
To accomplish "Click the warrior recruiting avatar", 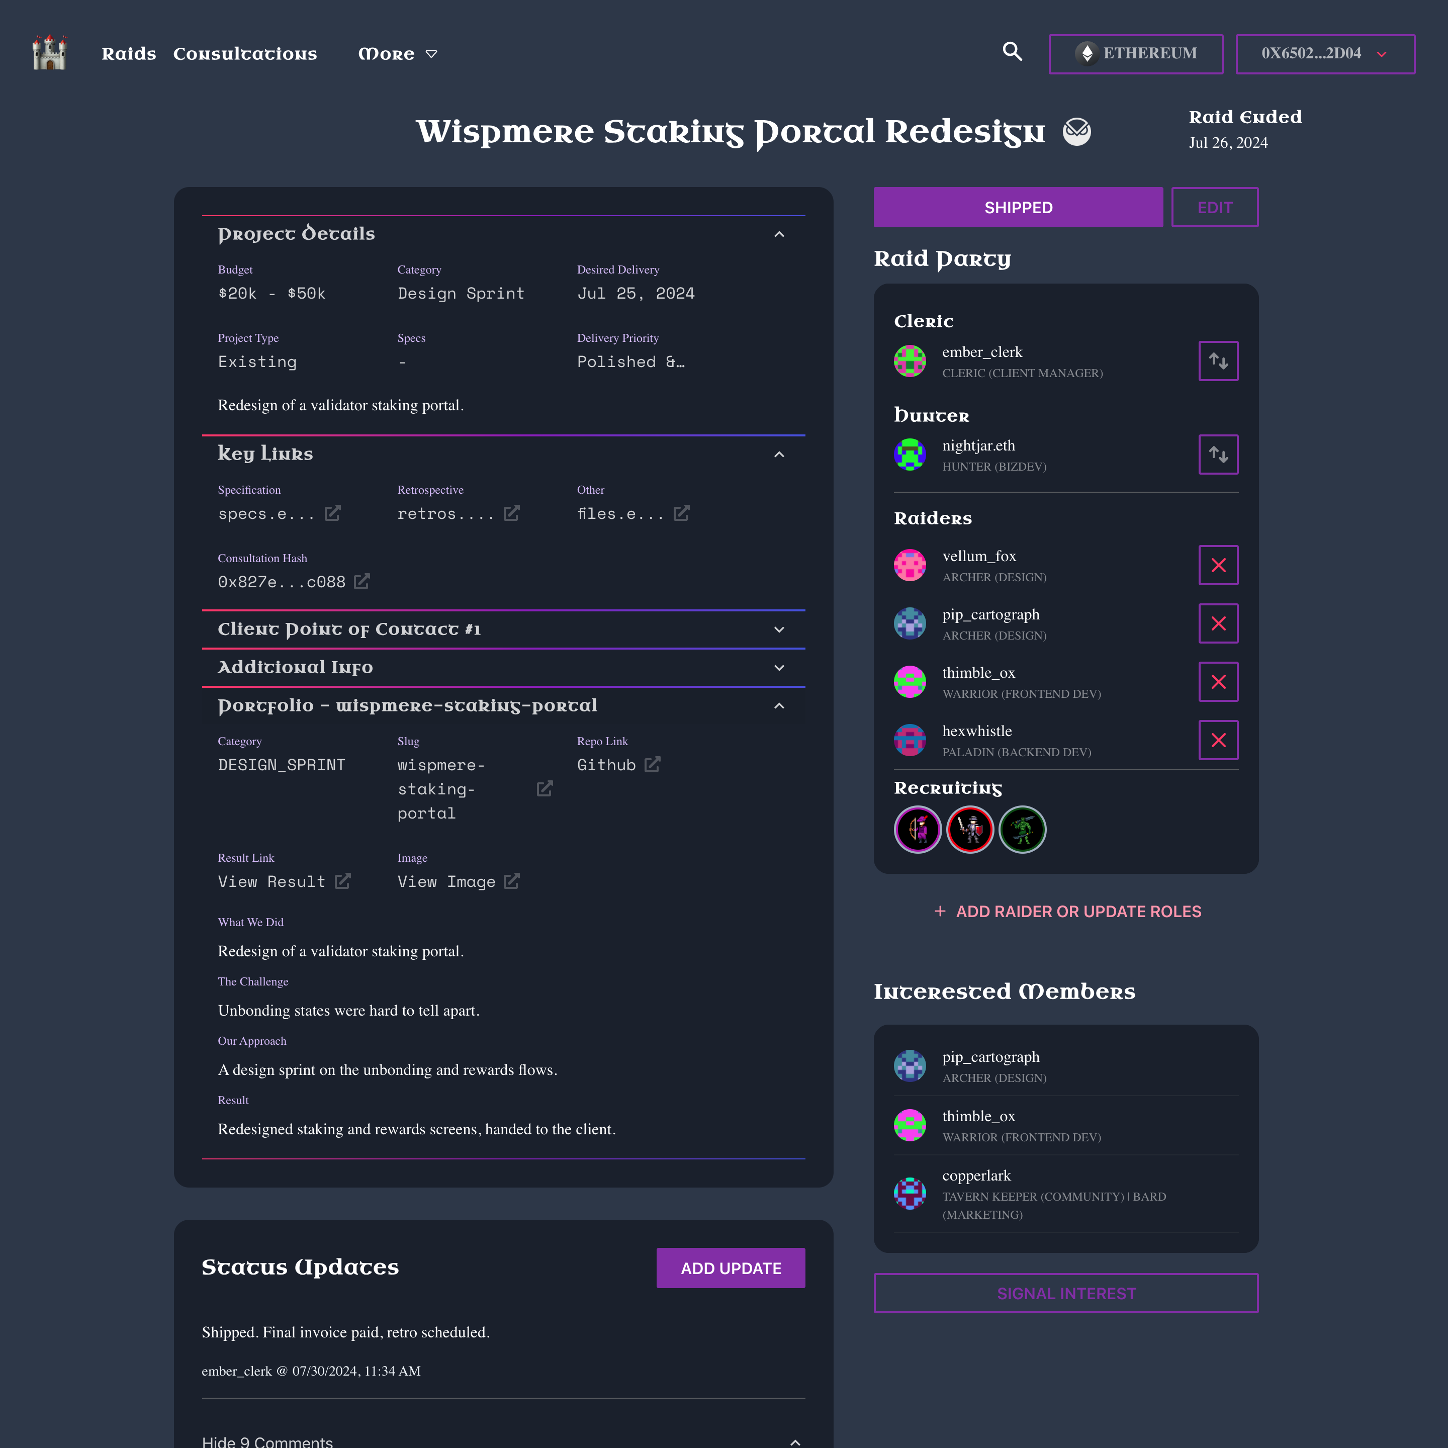I will pyautogui.click(x=970, y=830).
